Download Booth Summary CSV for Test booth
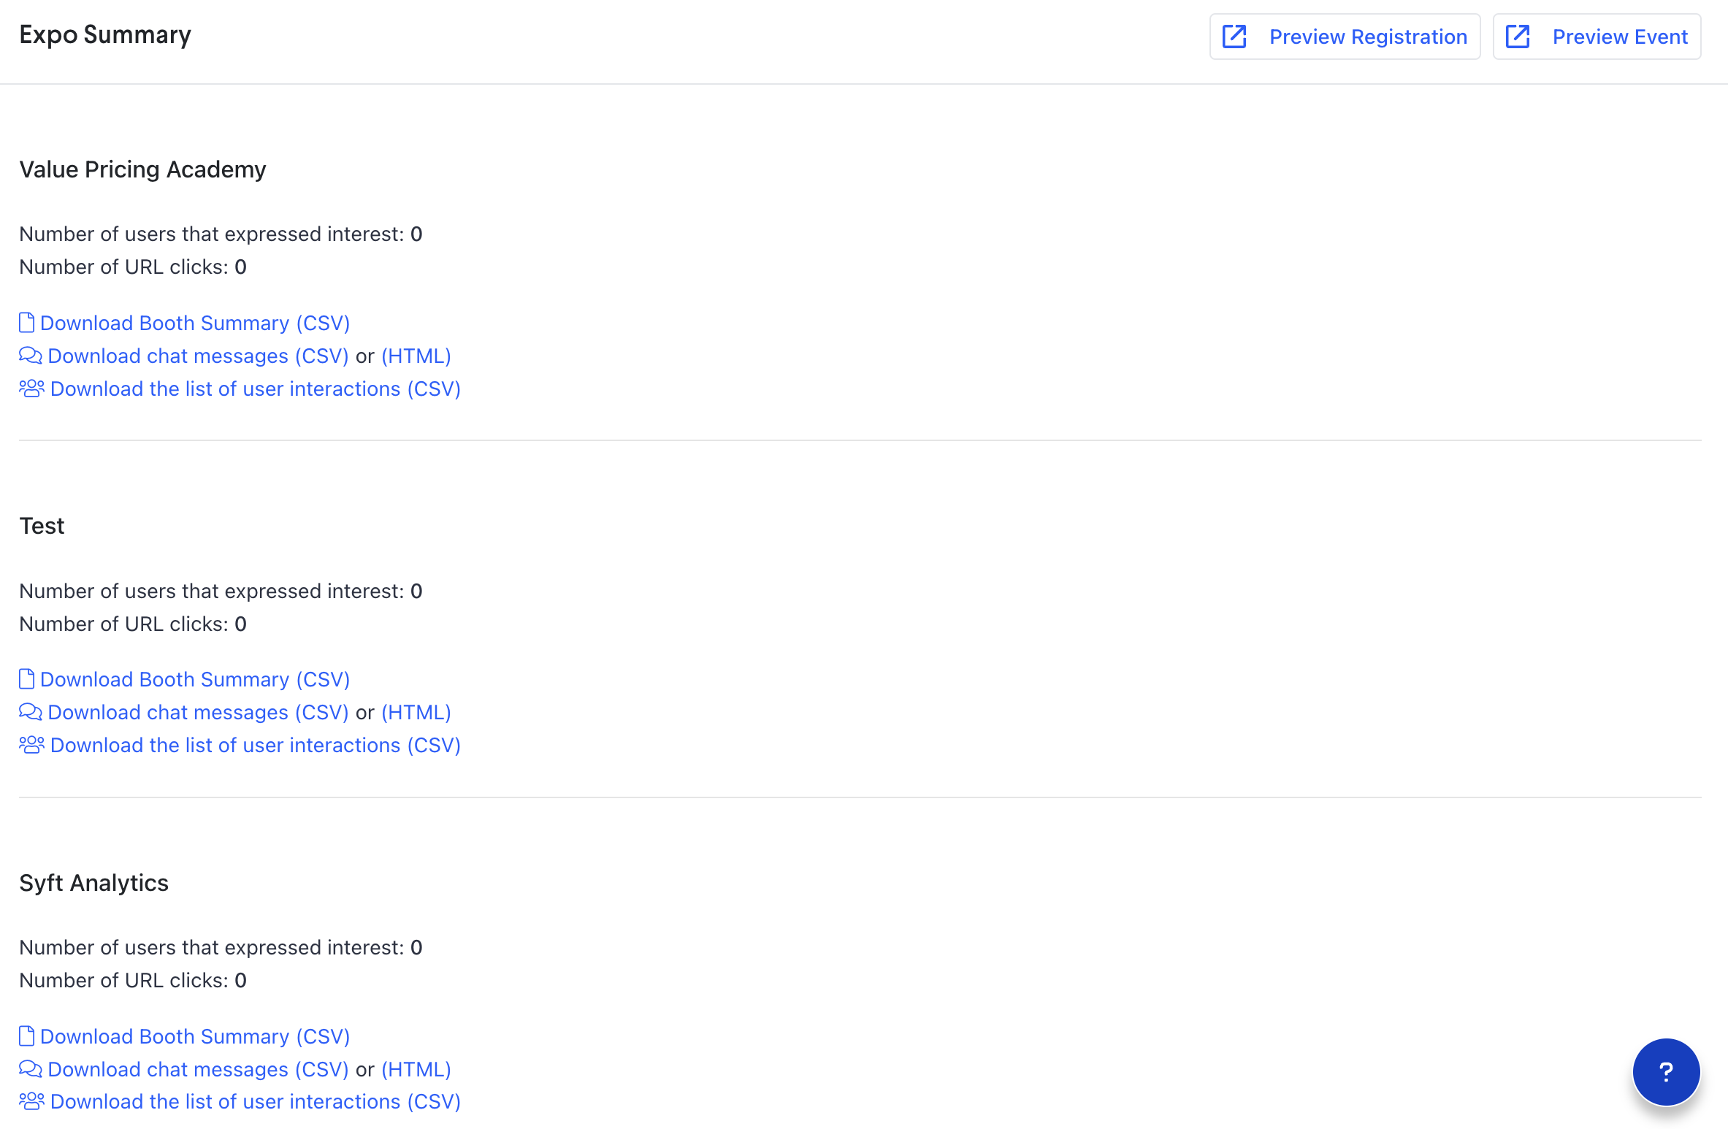 click(x=195, y=679)
